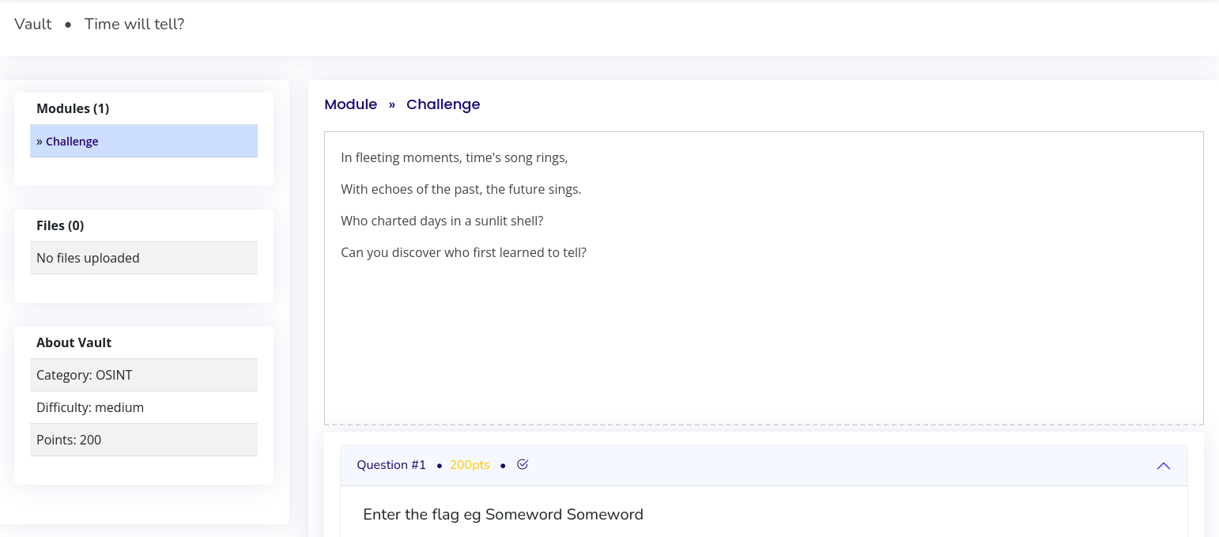Click the 'No files uploaded' row
The height and width of the screenshot is (537, 1219).
coord(144,258)
